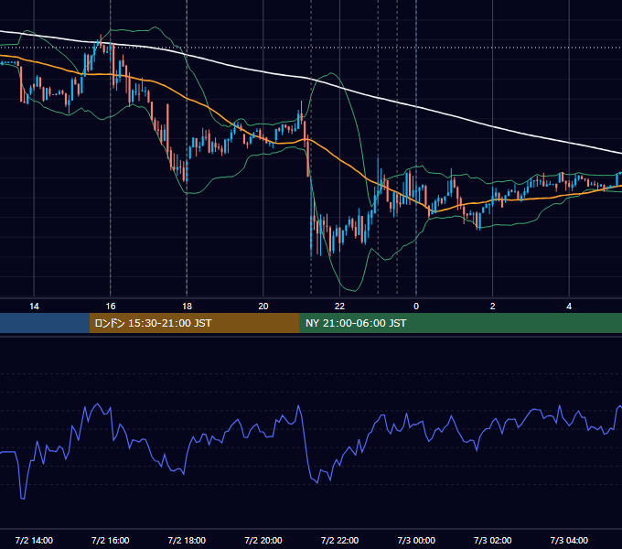
Task: Click the 22 hour axis label
Action: pos(339,307)
